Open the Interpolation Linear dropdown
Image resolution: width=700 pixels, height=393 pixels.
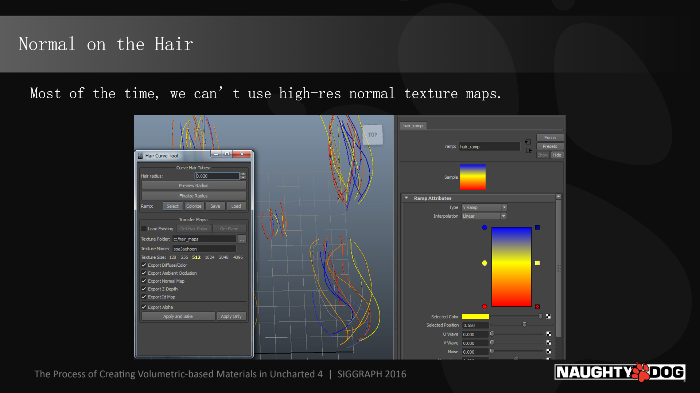(x=483, y=215)
